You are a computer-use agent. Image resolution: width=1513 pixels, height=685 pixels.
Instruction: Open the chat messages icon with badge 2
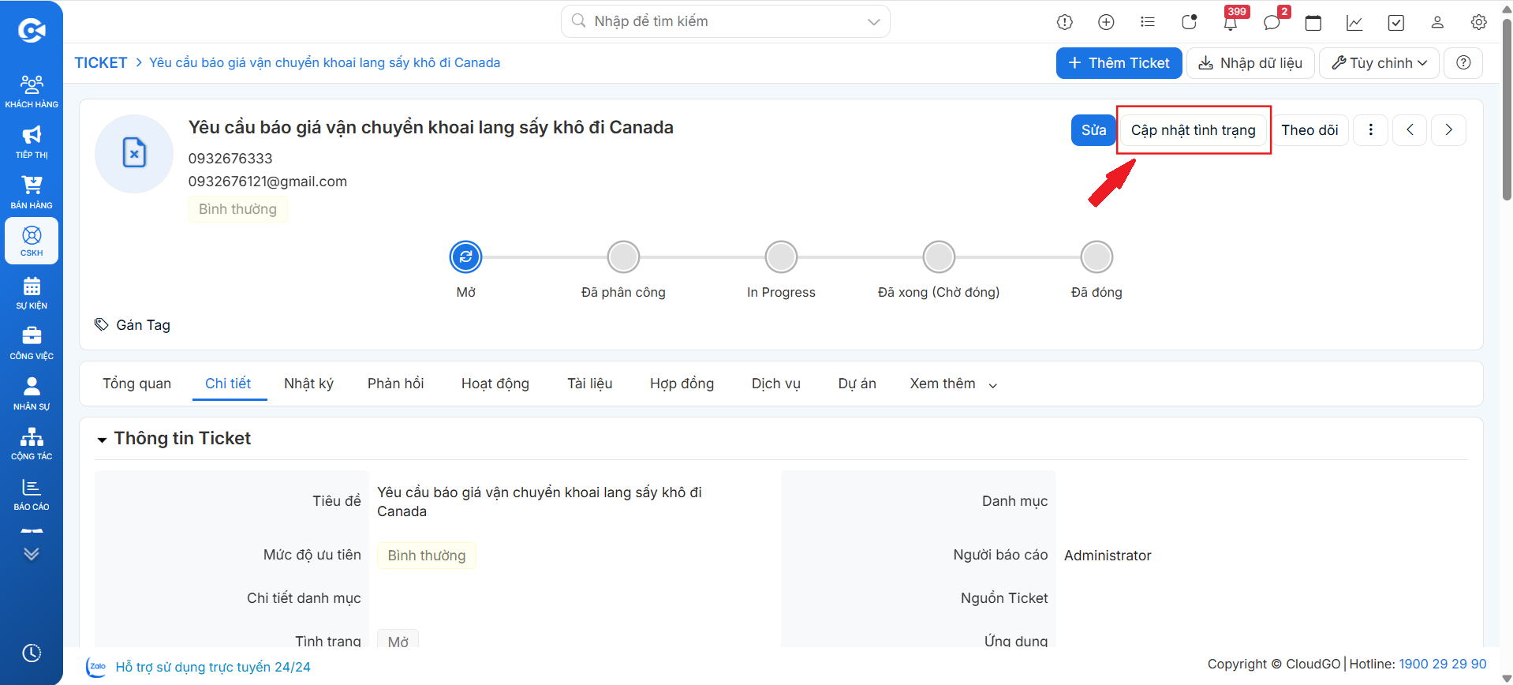pyautogui.click(x=1272, y=22)
